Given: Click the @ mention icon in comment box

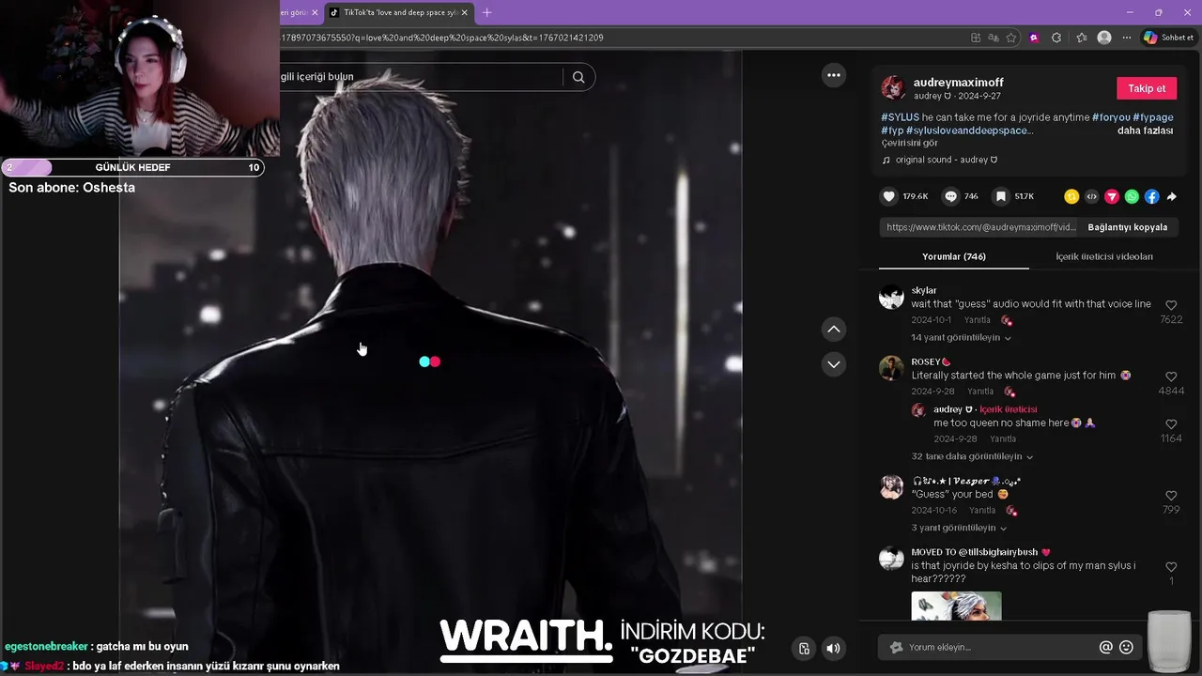Looking at the screenshot, I should pos(1105,647).
